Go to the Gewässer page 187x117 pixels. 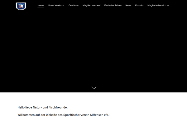pyautogui.click(x=74, y=5)
